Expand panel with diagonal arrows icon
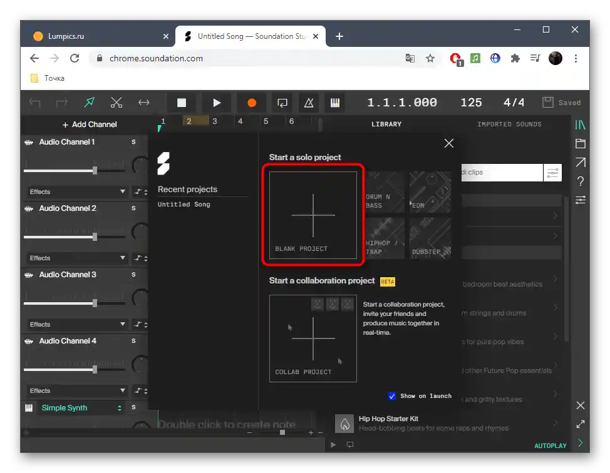 coord(581,424)
